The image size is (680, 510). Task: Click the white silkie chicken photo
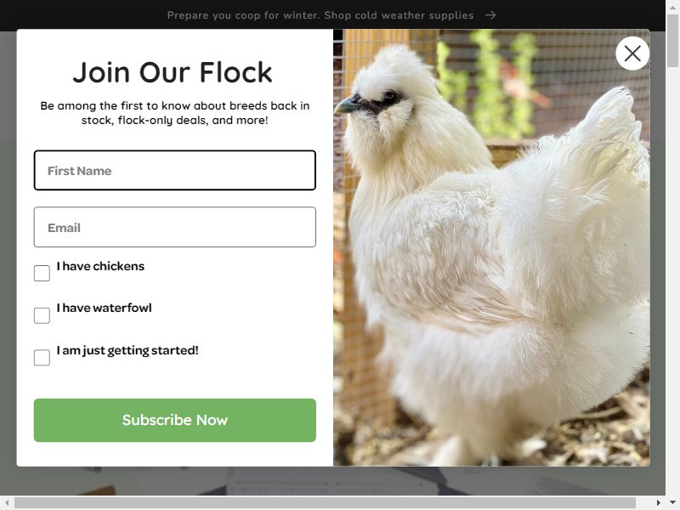tap(491, 247)
